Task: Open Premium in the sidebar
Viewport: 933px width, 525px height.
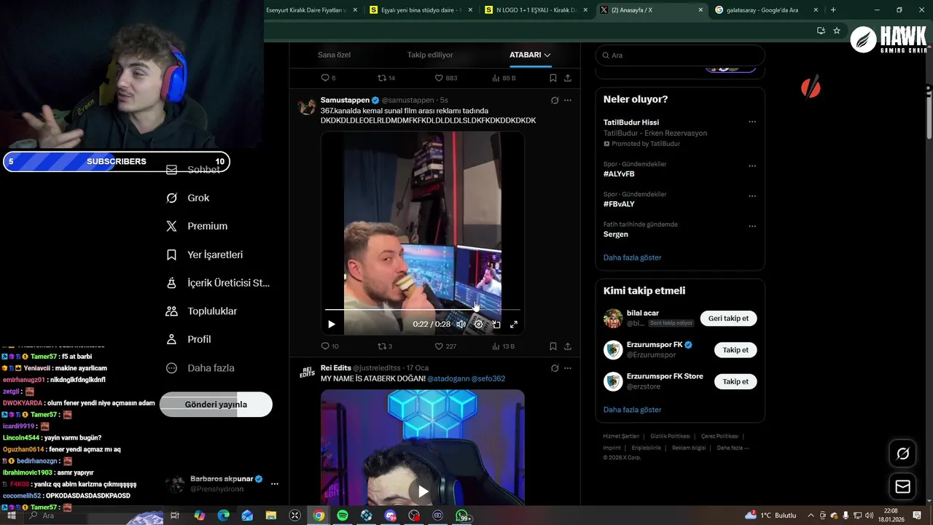Action: tap(197, 226)
